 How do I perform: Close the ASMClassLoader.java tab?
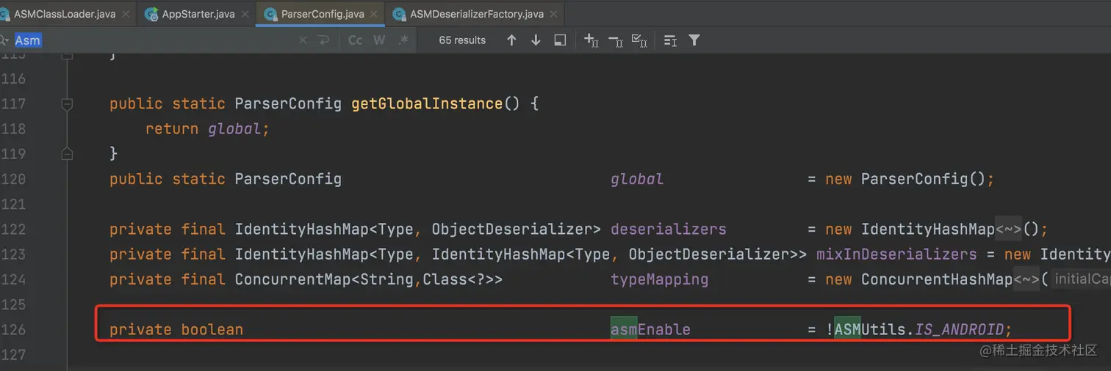126,14
